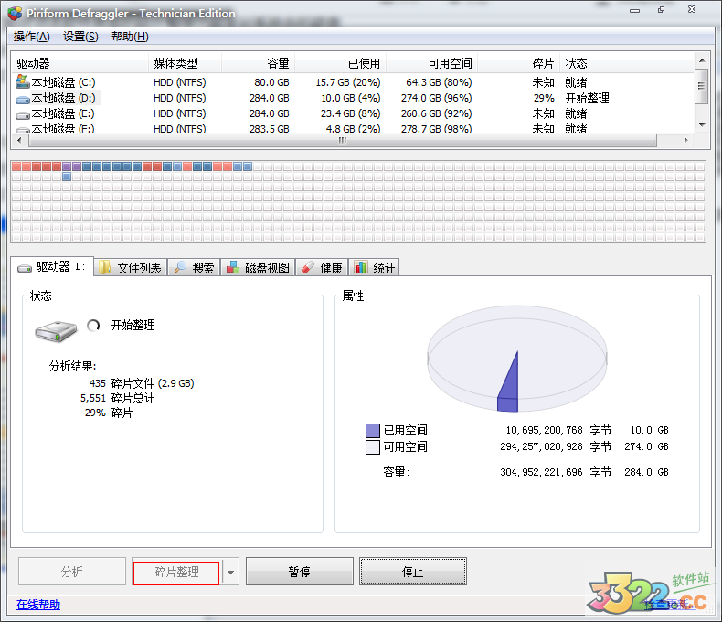Image resolution: width=722 pixels, height=622 pixels.
Task: Select the 本地磁盘 (D:) row
Action: 353,98
